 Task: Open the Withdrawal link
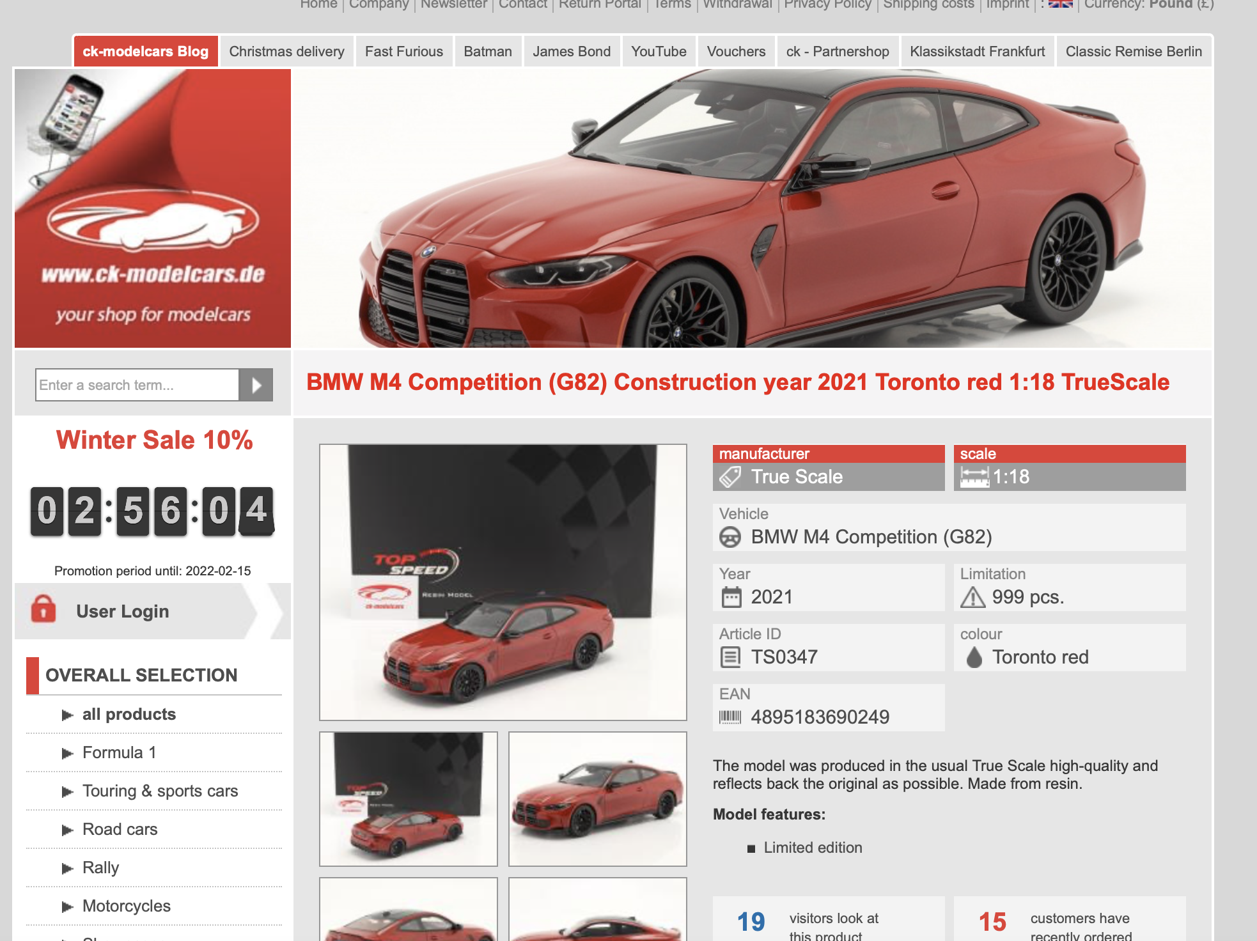[737, 4]
